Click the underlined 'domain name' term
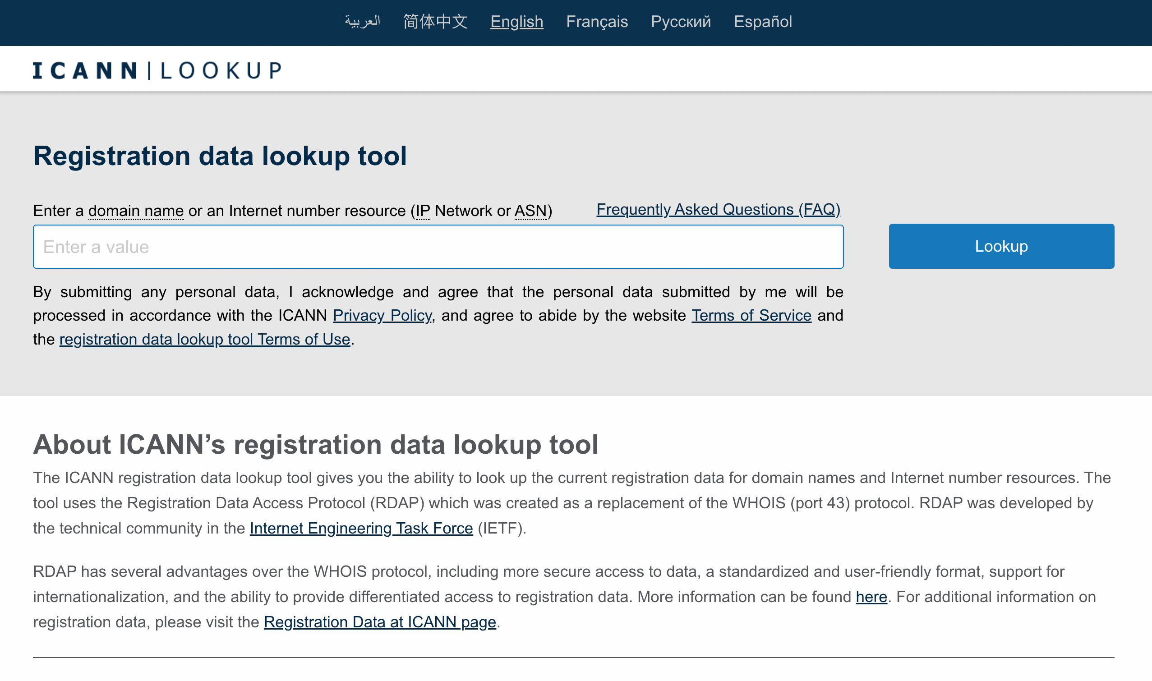The height and width of the screenshot is (681, 1152). [x=136, y=211]
